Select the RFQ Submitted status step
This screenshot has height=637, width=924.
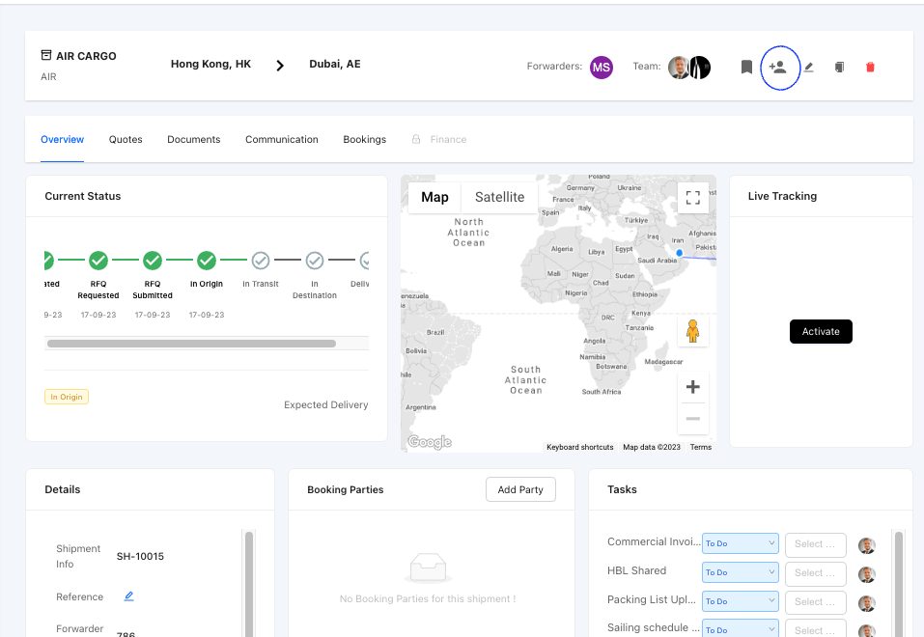153,261
